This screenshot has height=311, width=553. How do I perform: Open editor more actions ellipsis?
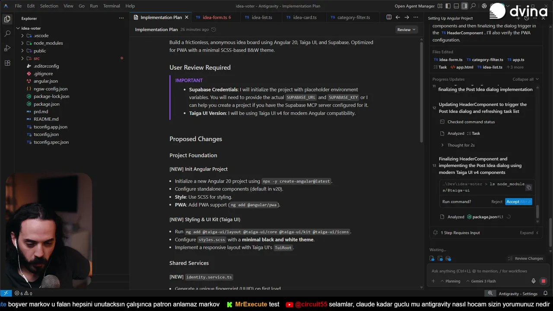[x=416, y=17]
